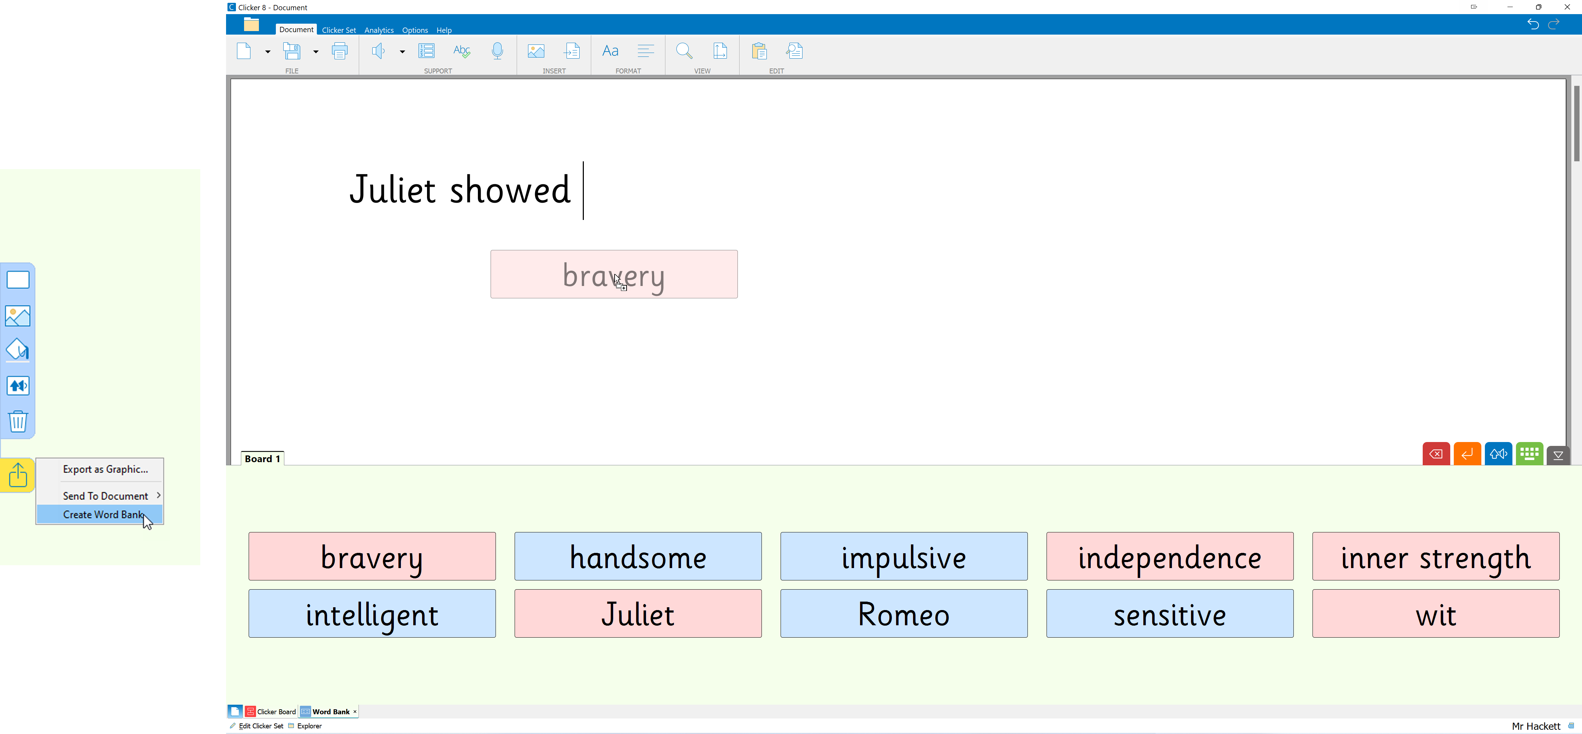Viewport: 1582px width, 734px height.
Task: Expand the save dropdown arrow
Action: (316, 52)
